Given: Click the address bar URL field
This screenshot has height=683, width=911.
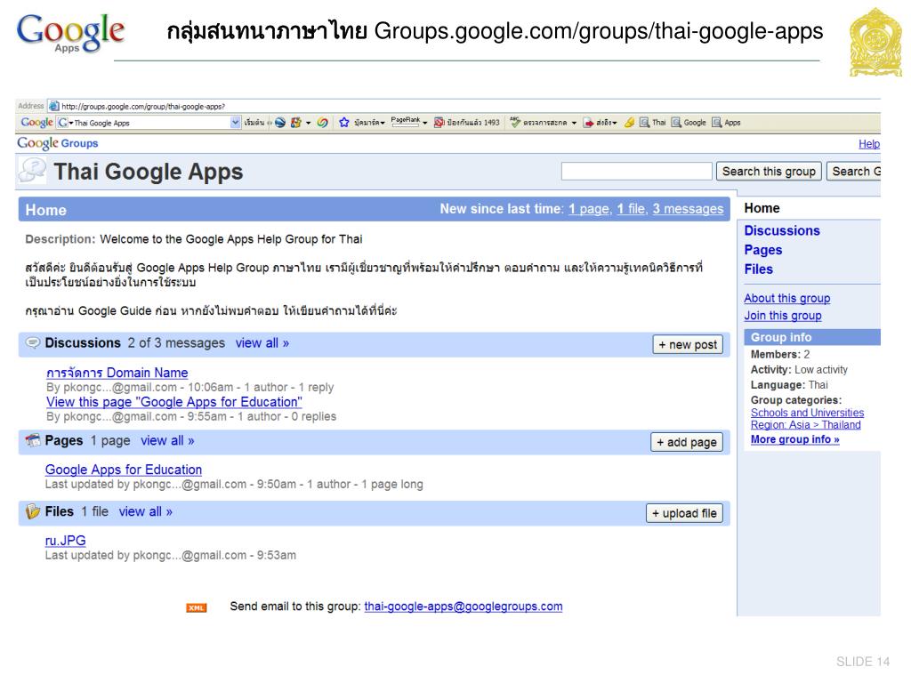Looking at the screenshot, I should tap(464, 107).
